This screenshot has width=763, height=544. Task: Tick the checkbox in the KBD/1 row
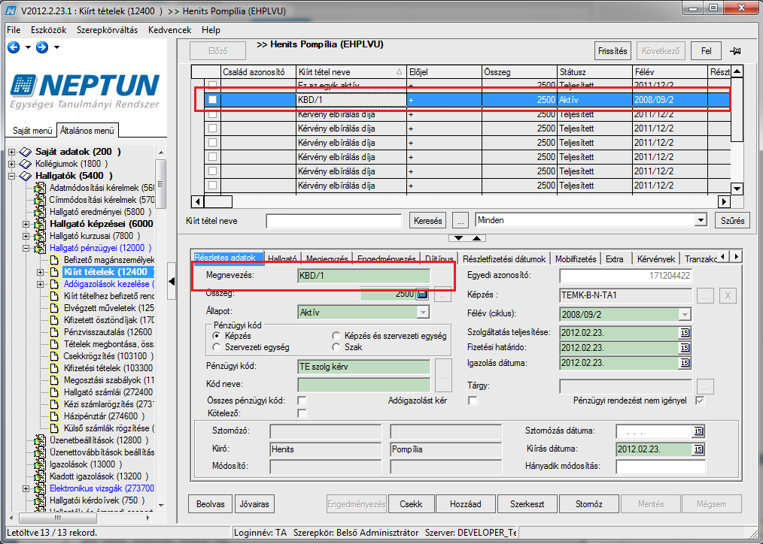pyautogui.click(x=212, y=100)
